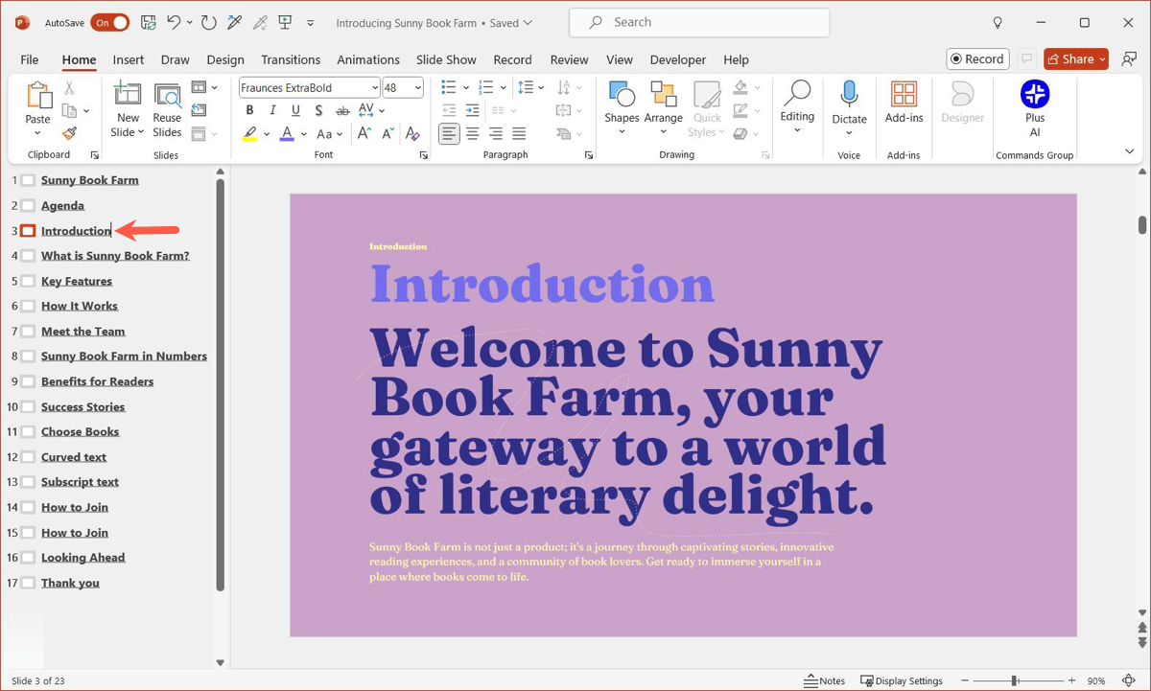
Task: Open the Shapes gallery
Action: point(622,108)
